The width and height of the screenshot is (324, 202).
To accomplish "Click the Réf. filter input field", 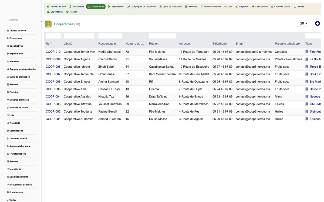I will pyautogui.click(x=53, y=36).
